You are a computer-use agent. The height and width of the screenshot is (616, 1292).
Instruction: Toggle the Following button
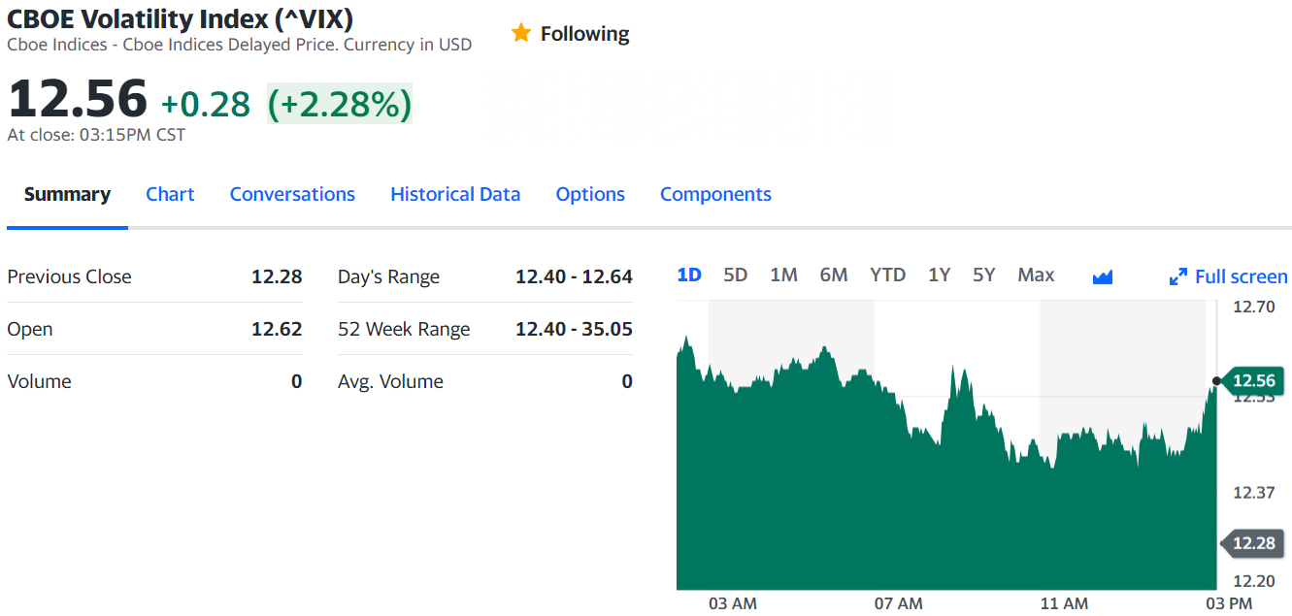coord(571,34)
